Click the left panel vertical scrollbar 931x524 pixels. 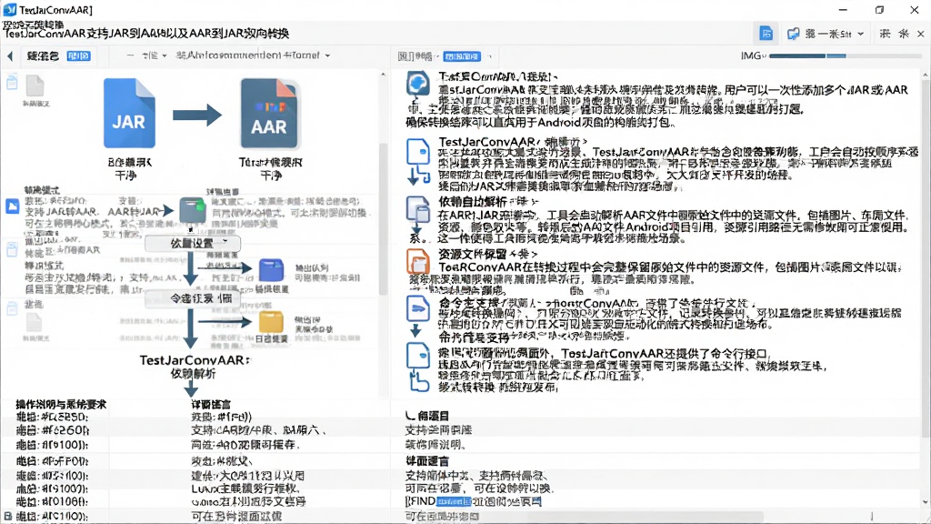coord(383,220)
